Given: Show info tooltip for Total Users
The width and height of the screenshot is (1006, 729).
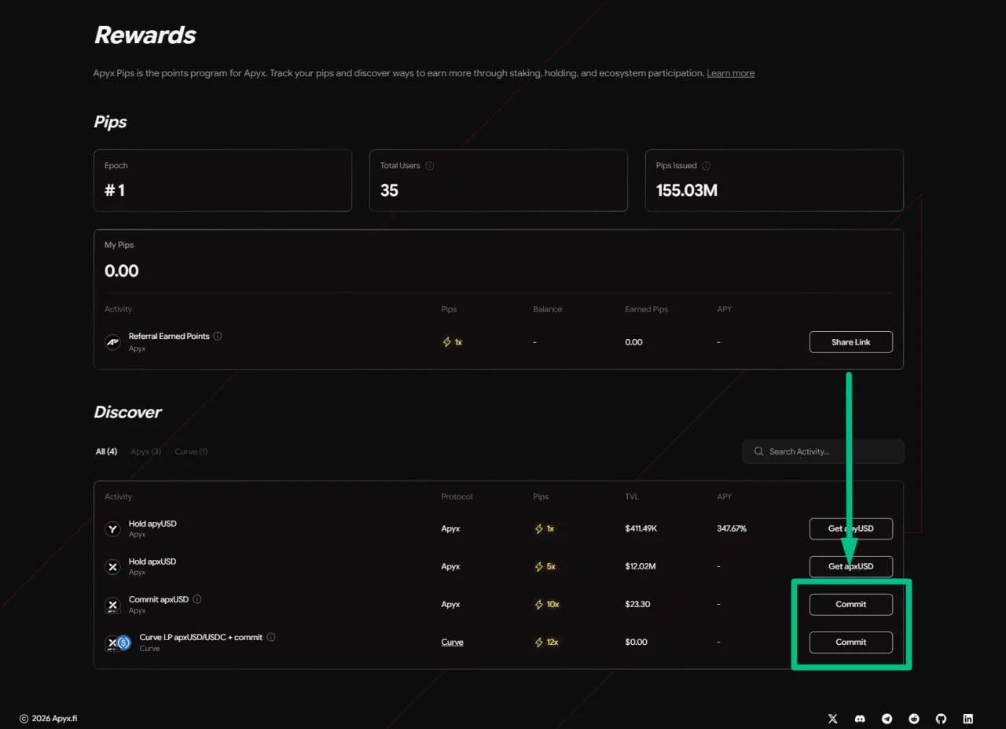Looking at the screenshot, I should point(430,166).
